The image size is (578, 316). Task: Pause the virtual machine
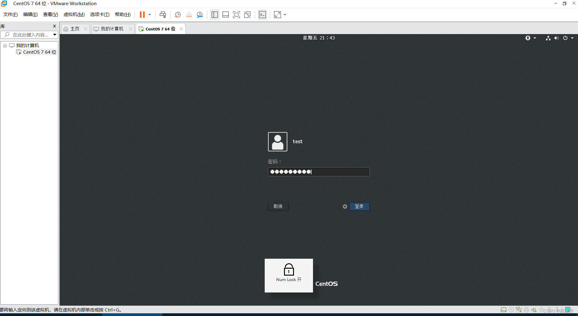(x=142, y=14)
